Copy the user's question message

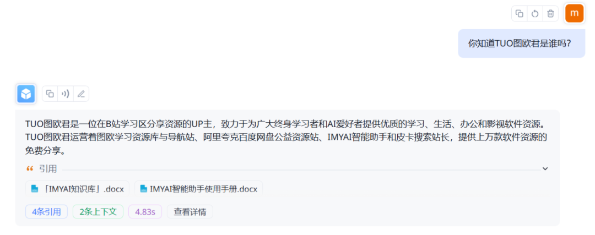point(520,14)
